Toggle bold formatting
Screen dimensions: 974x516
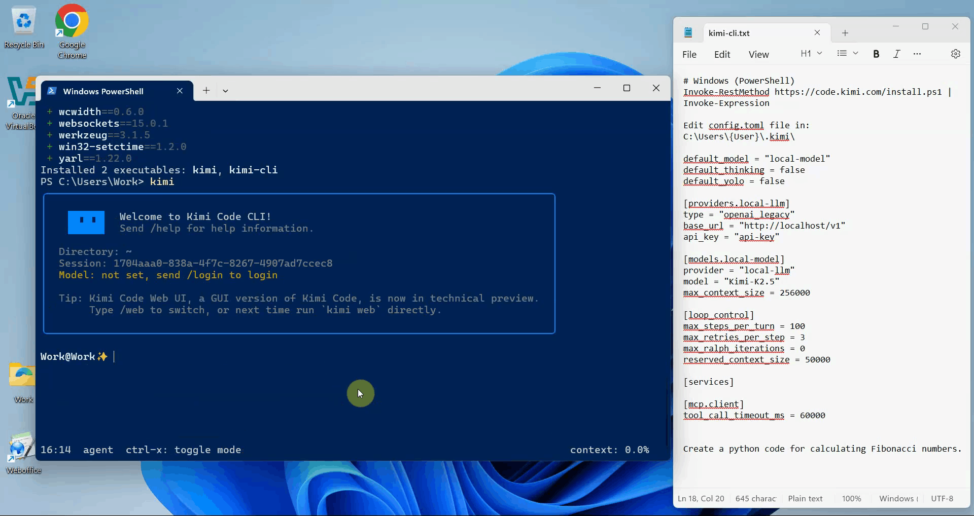pyautogui.click(x=876, y=53)
